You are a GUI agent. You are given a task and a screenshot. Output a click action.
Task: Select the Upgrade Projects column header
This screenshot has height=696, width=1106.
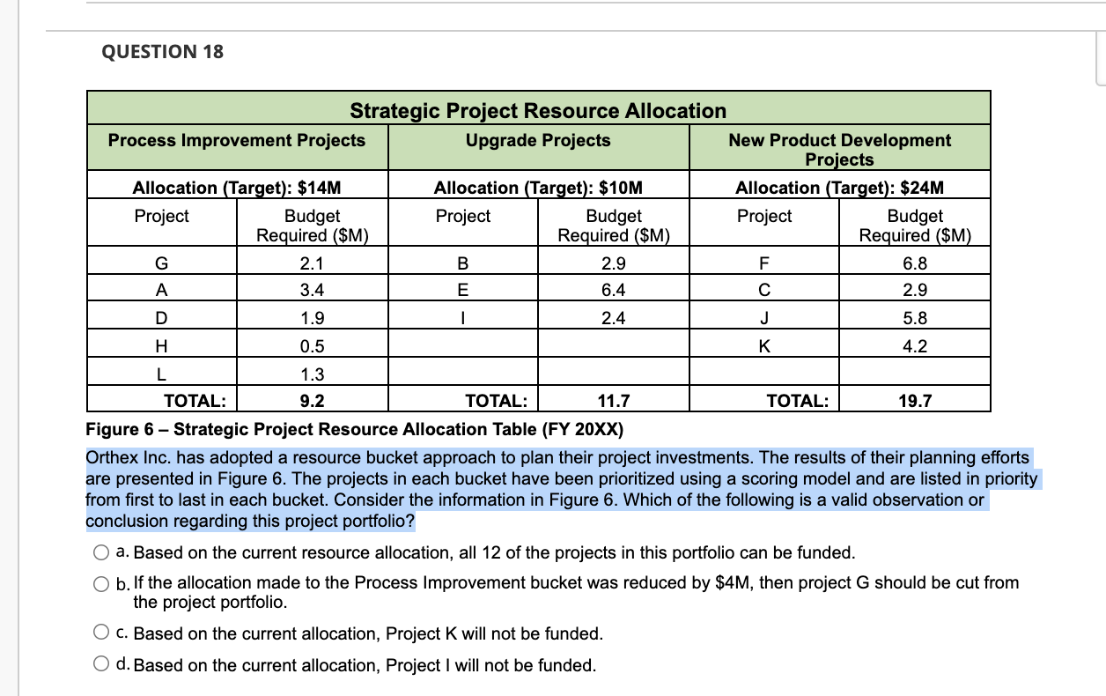538,141
